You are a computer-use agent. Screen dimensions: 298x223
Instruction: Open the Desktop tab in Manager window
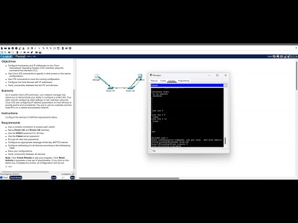coord(172,81)
